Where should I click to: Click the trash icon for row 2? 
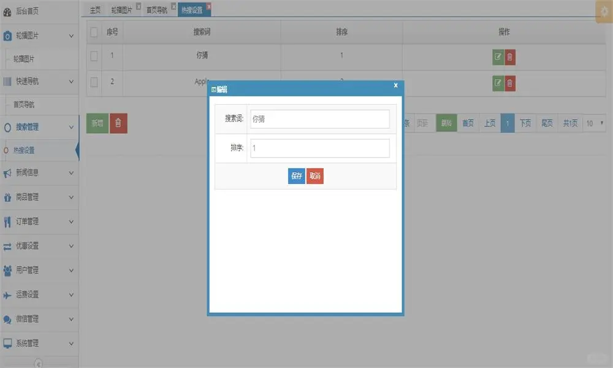tap(510, 83)
